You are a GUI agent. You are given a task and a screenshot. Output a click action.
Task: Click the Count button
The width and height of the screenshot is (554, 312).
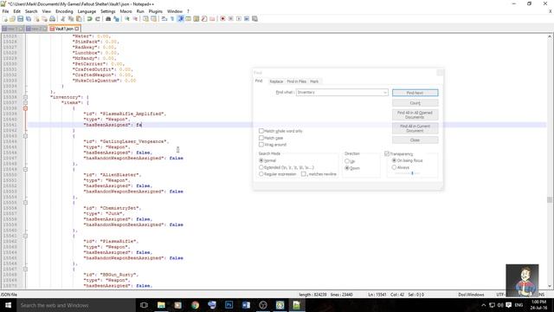[415, 103]
